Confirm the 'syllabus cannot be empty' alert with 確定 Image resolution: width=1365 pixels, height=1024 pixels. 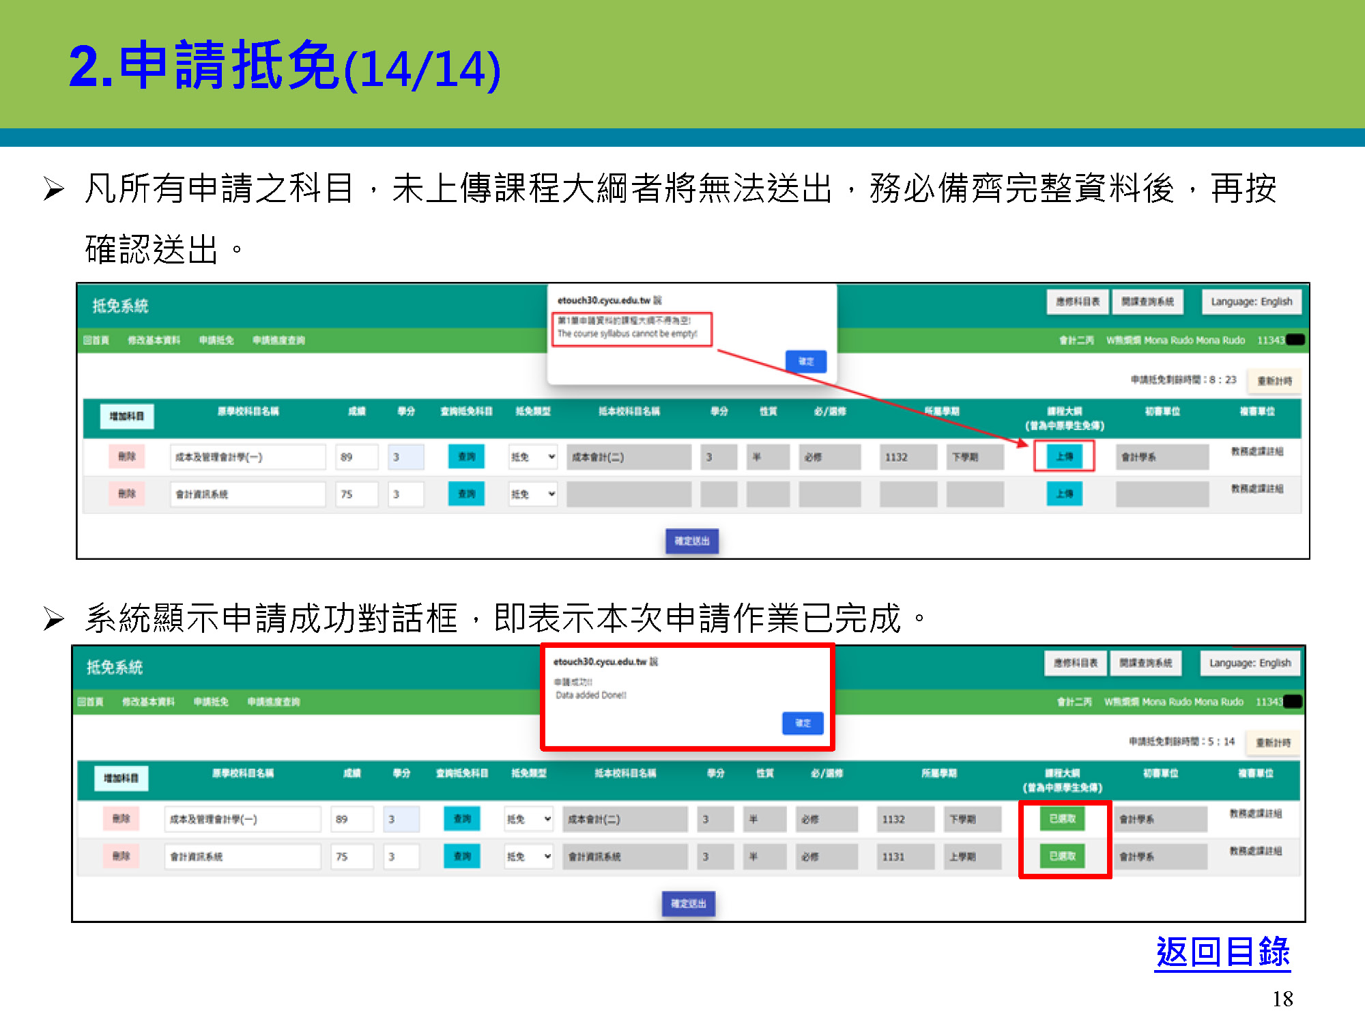click(805, 361)
